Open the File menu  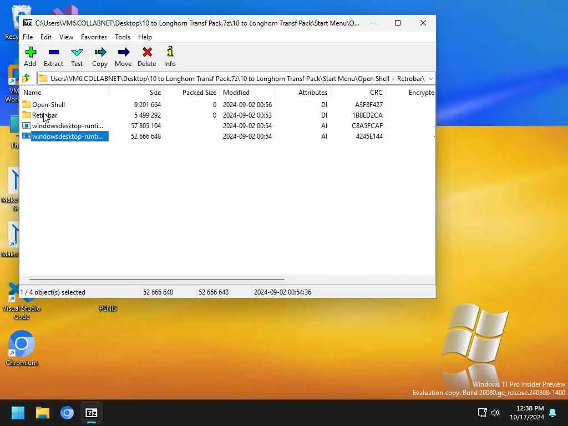[28, 37]
